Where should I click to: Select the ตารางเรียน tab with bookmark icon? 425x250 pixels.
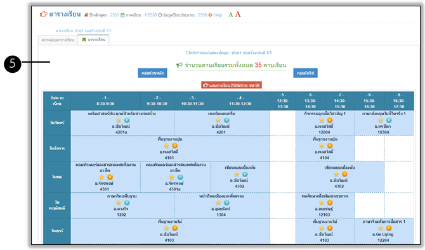tap(93, 40)
